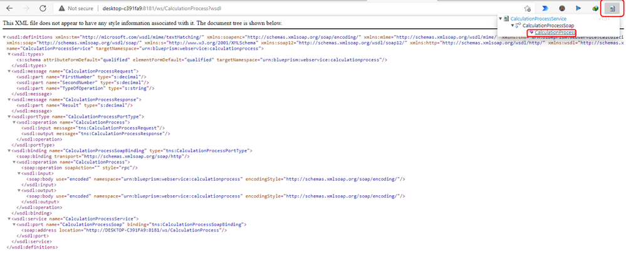Collapse the CalculationProcessResponse message element
Image resolution: width=626 pixels, height=254 pixels.
point(9,99)
